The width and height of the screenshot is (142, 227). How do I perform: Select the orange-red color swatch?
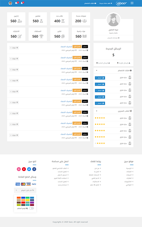(x=19, y=198)
